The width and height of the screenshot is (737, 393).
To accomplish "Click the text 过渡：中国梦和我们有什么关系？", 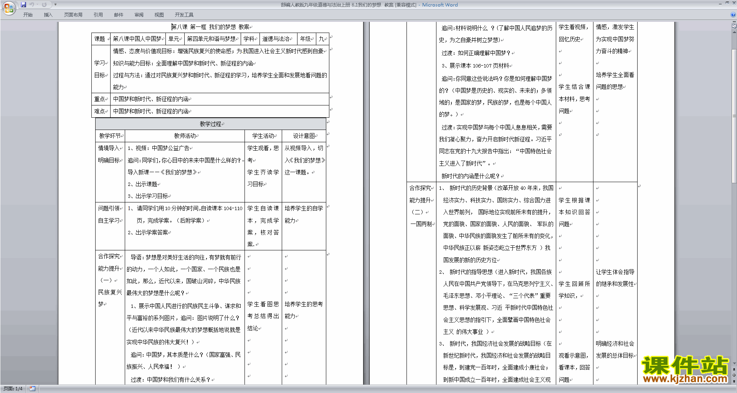I will [x=170, y=380].
